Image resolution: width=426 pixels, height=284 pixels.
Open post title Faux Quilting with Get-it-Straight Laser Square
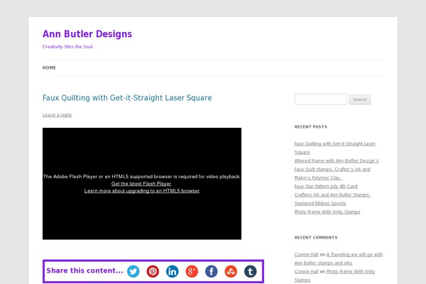[127, 98]
